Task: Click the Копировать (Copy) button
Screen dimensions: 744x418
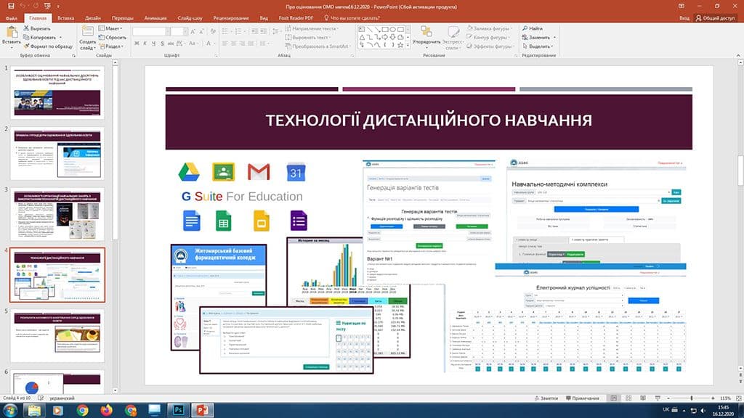Action: (40, 38)
